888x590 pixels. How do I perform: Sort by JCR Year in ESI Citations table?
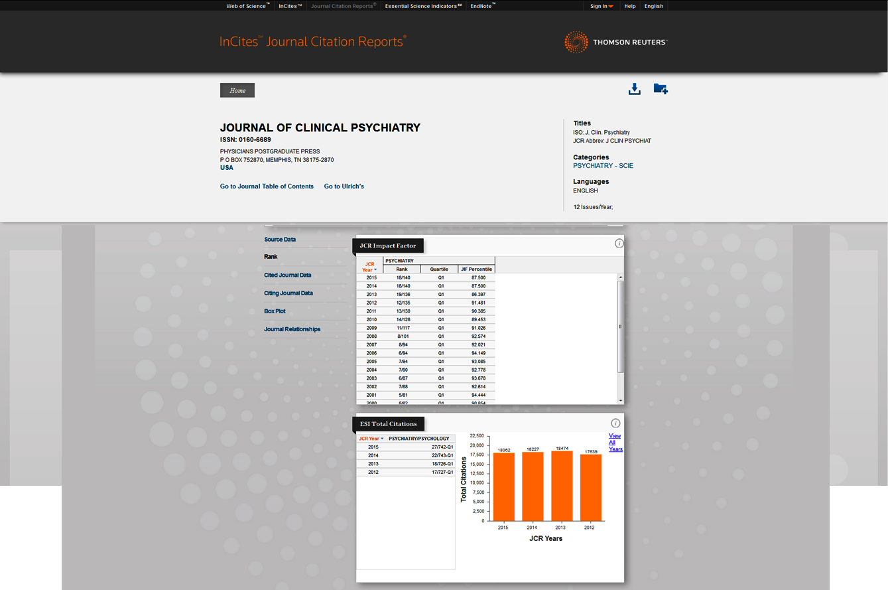tap(371, 439)
